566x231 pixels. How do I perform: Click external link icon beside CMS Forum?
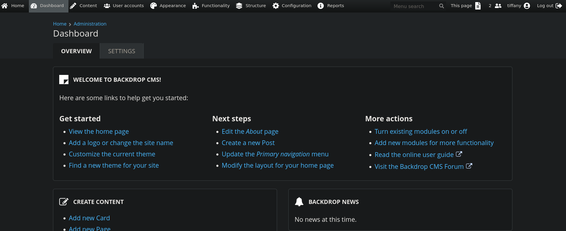point(469,166)
